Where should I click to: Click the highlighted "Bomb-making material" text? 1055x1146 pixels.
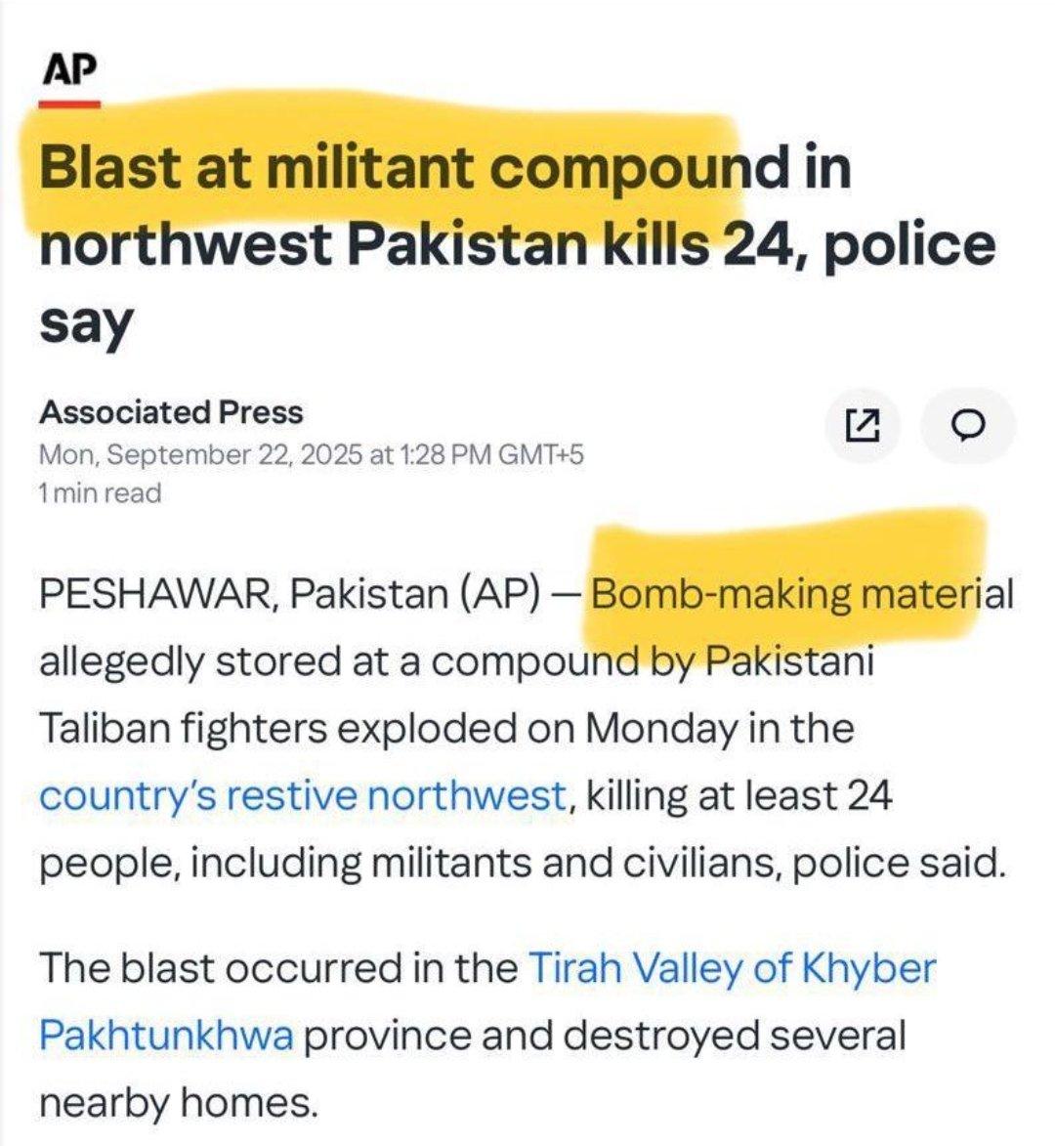801,593
